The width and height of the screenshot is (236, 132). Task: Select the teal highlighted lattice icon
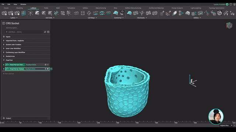24,13
